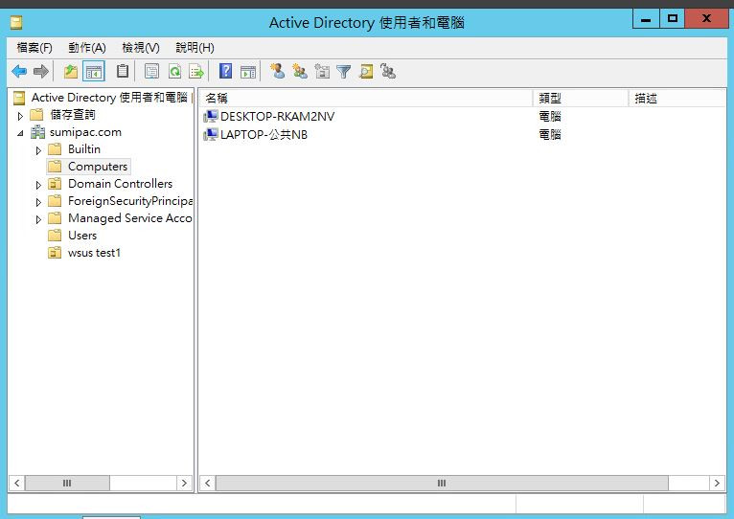
Task: Sort by the 描述 column header
Action: 677,99
